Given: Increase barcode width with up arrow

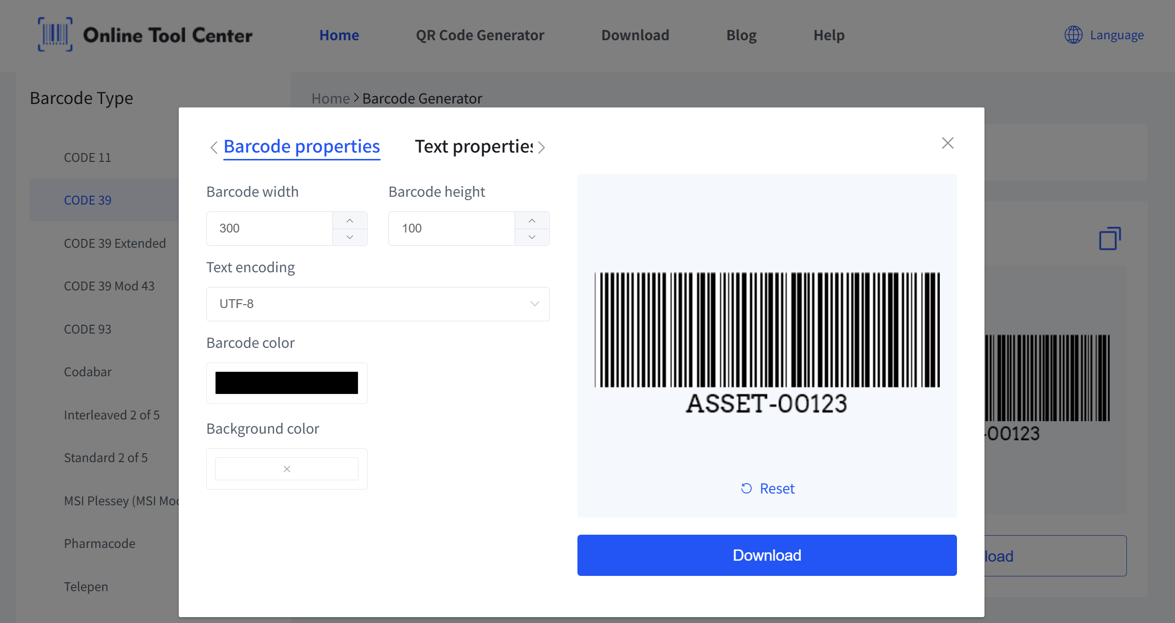Looking at the screenshot, I should [x=350, y=221].
